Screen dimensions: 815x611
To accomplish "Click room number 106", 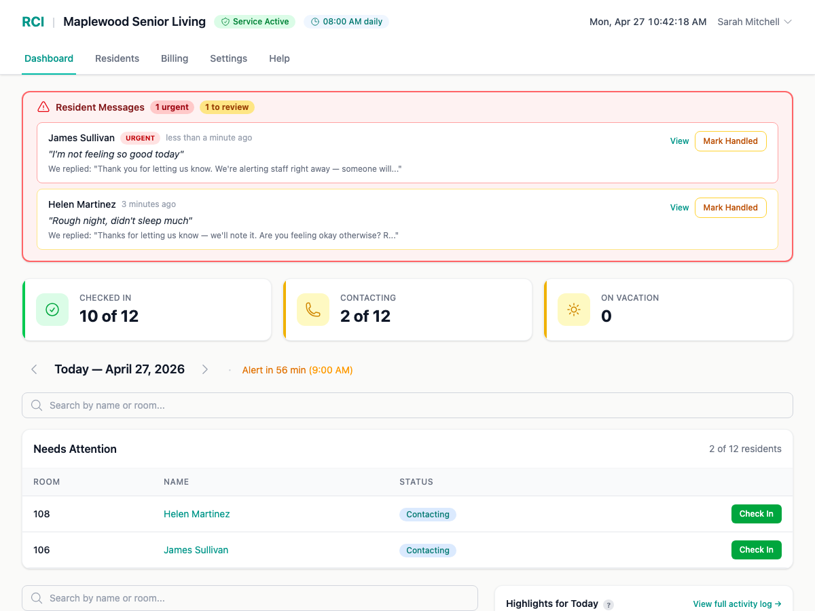I will point(41,550).
